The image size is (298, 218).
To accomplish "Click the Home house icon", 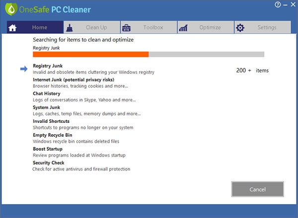I will (x=12, y=28).
